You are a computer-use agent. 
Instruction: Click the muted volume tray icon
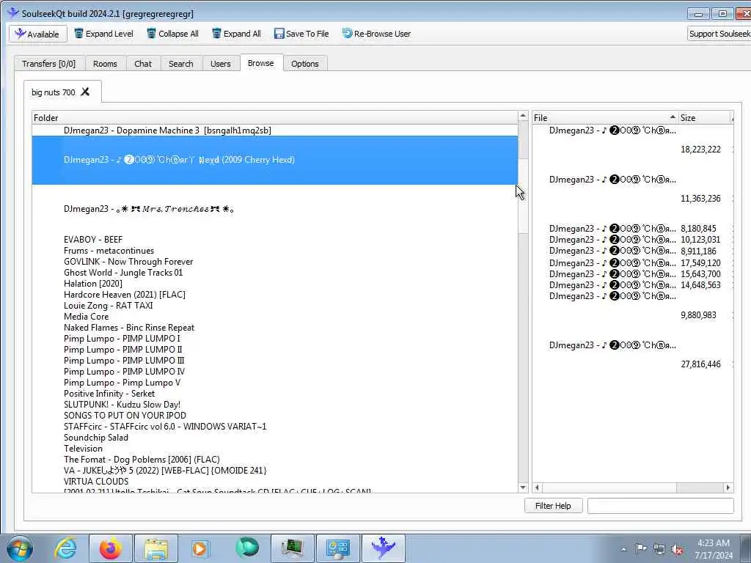677,549
